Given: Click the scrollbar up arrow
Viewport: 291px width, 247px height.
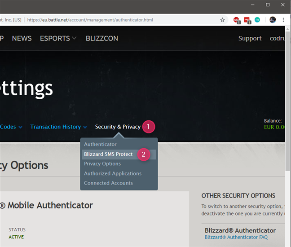Looking at the screenshot, I should [288, 29].
